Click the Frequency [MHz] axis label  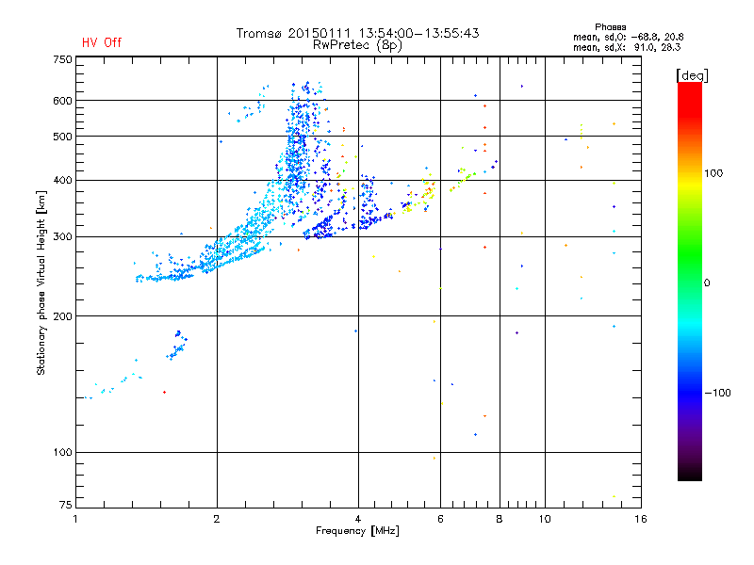tap(357, 531)
